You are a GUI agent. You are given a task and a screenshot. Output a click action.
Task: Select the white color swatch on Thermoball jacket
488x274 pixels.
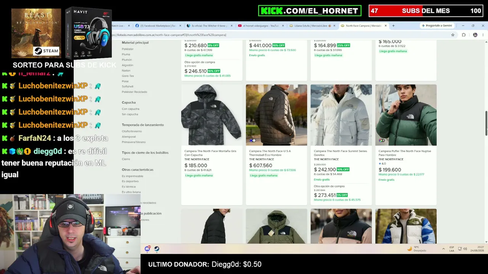point(254,140)
